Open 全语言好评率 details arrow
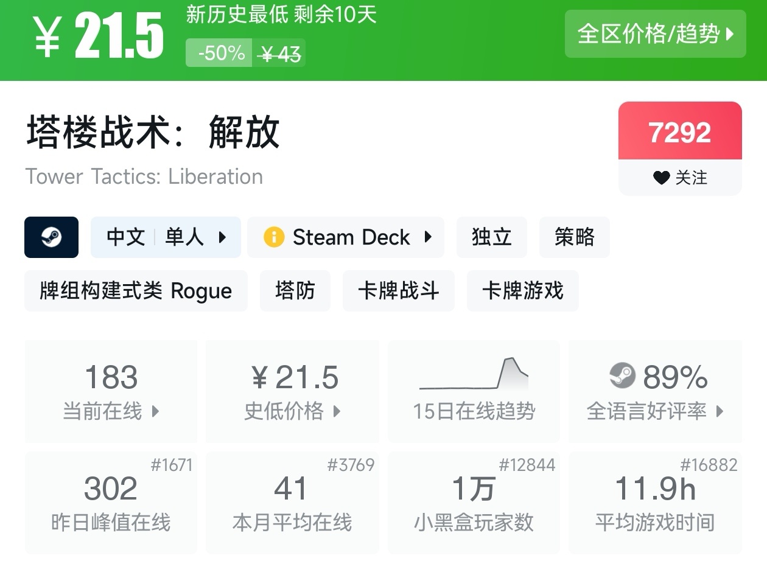Screen dimensions: 767x561 coord(720,411)
